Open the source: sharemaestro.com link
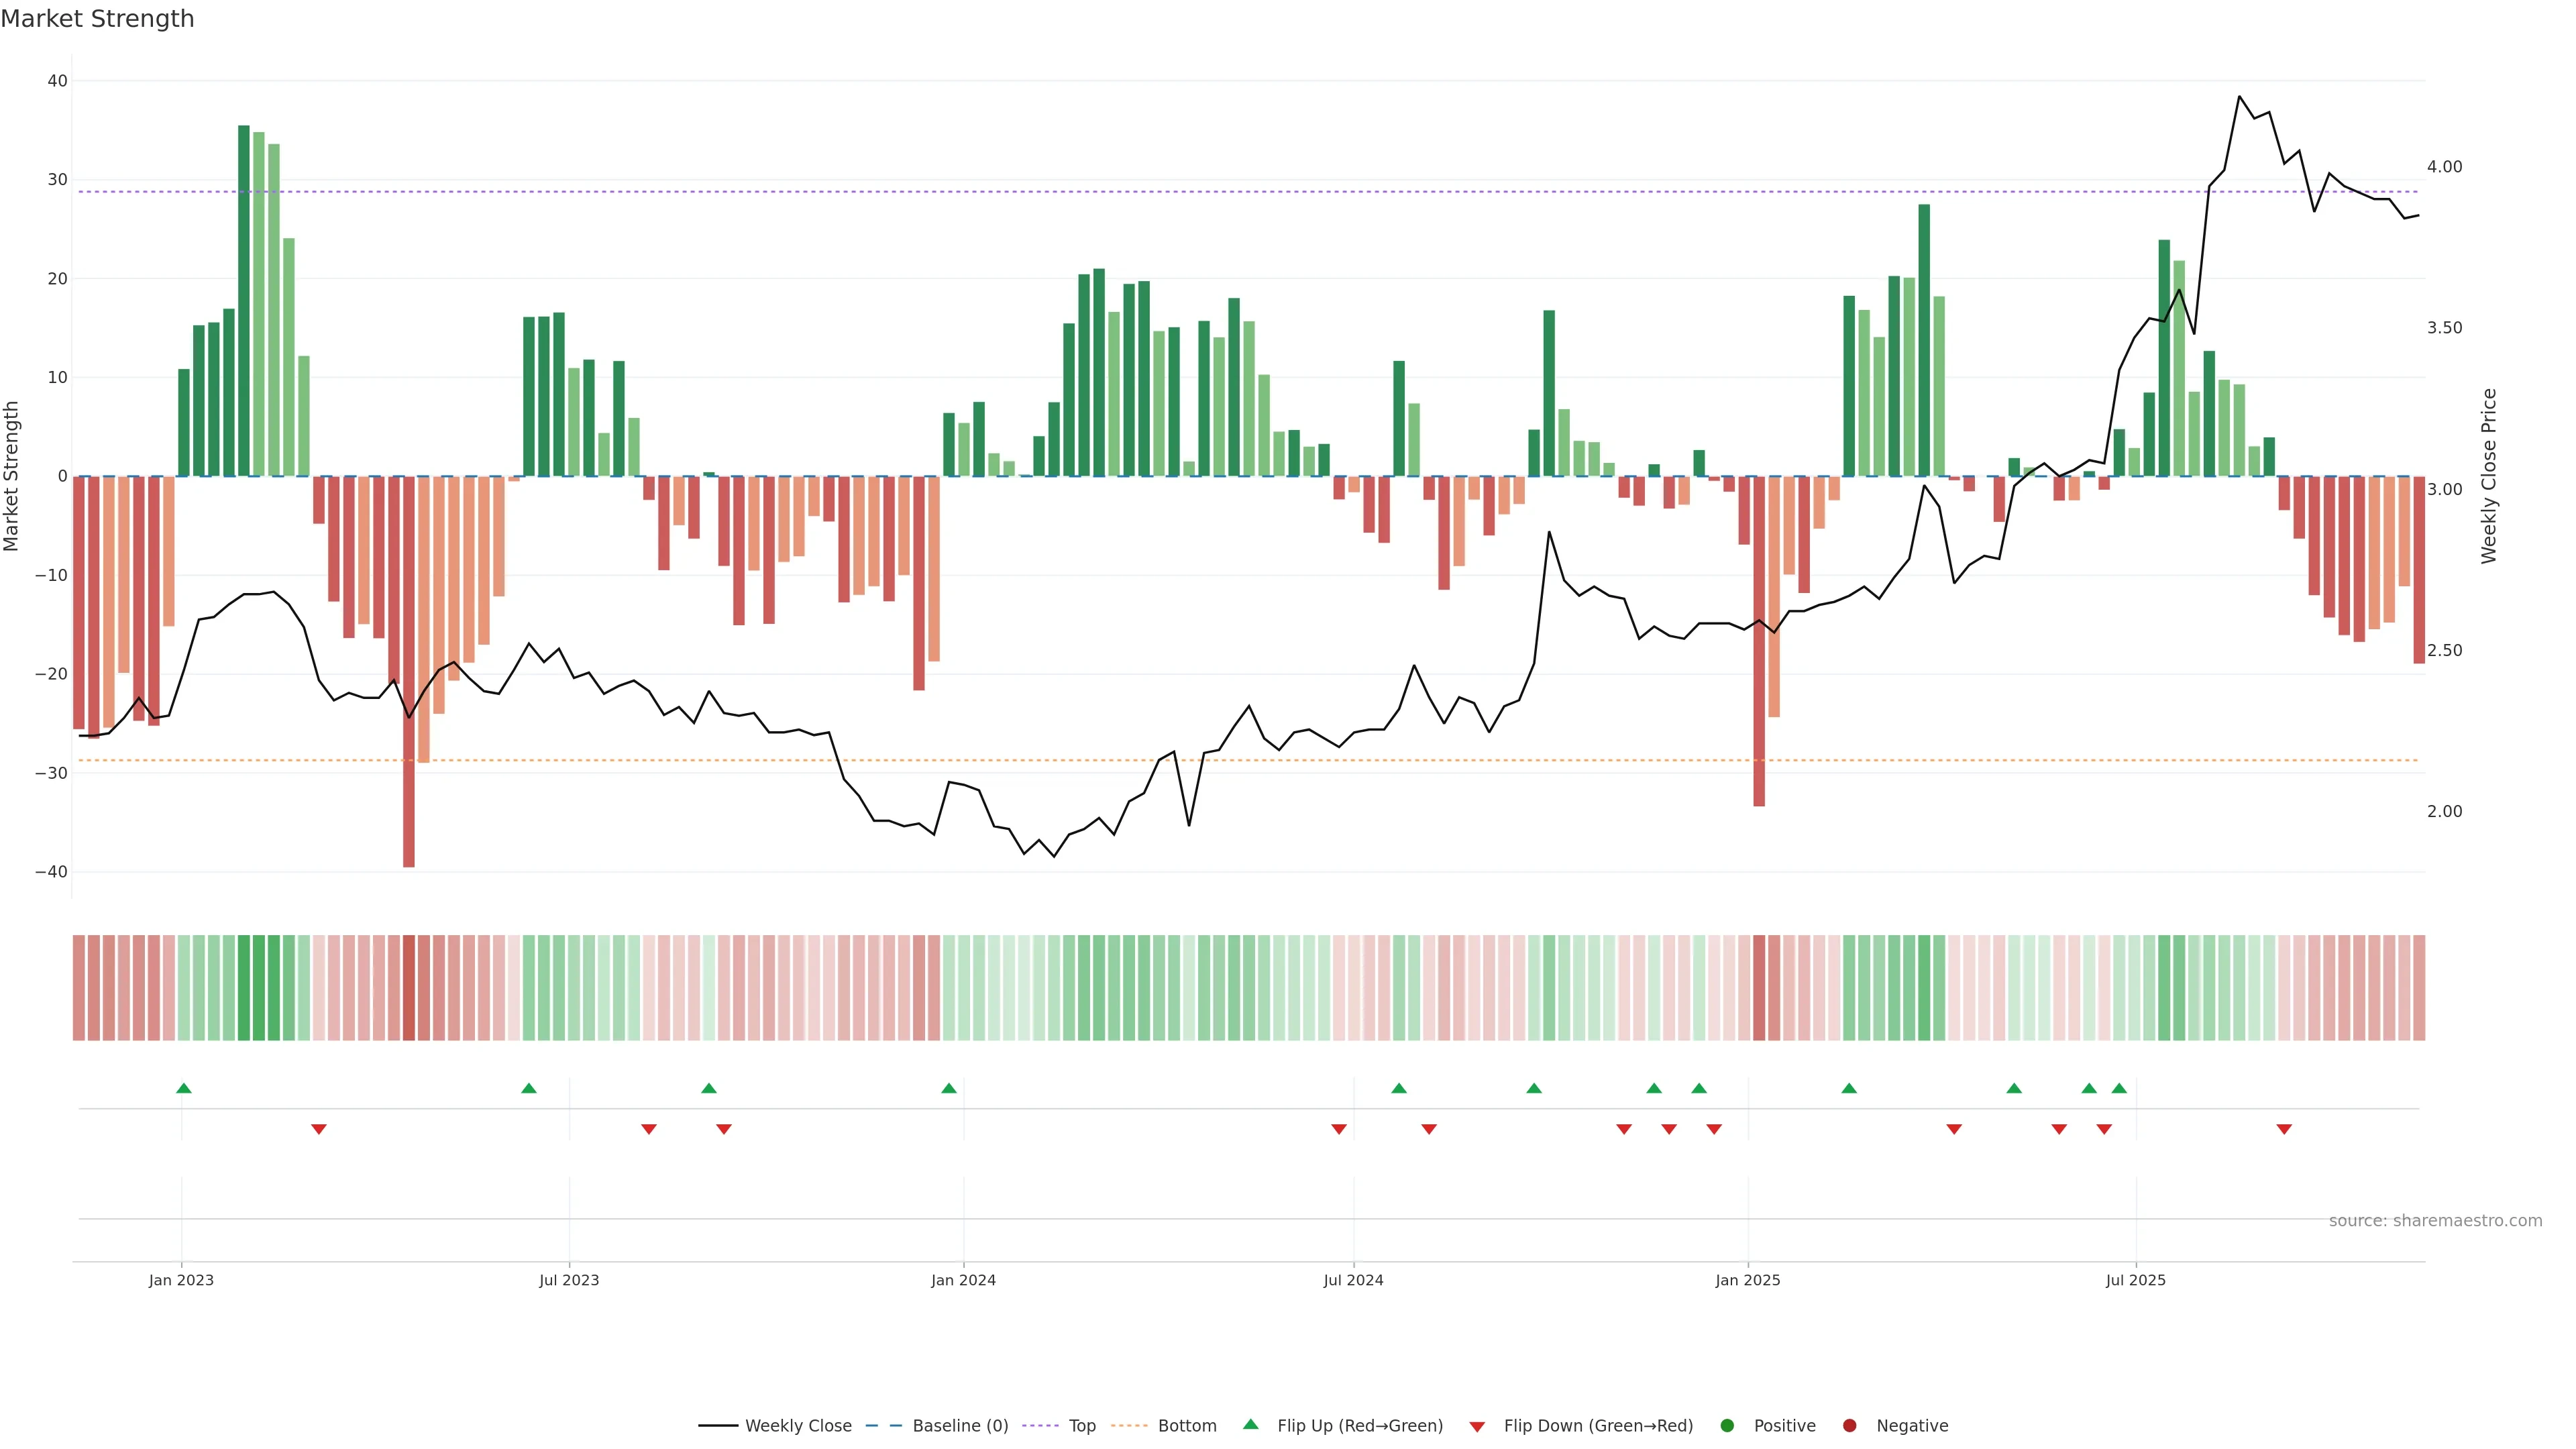The image size is (2576, 1449). point(2435,1221)
